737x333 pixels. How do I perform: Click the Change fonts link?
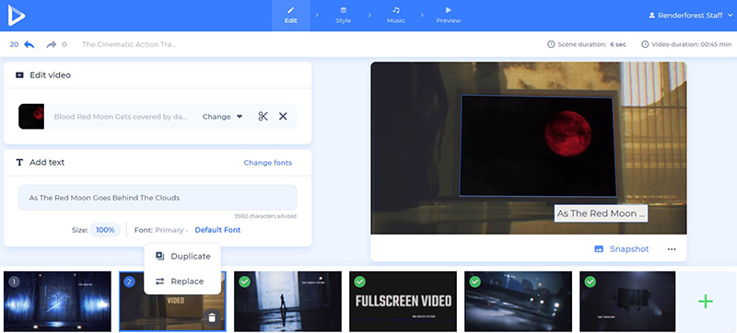pyautogui.click(x=267, y=163)
